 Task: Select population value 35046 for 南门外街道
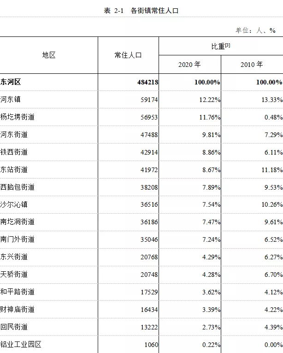(x=149, y=239)
